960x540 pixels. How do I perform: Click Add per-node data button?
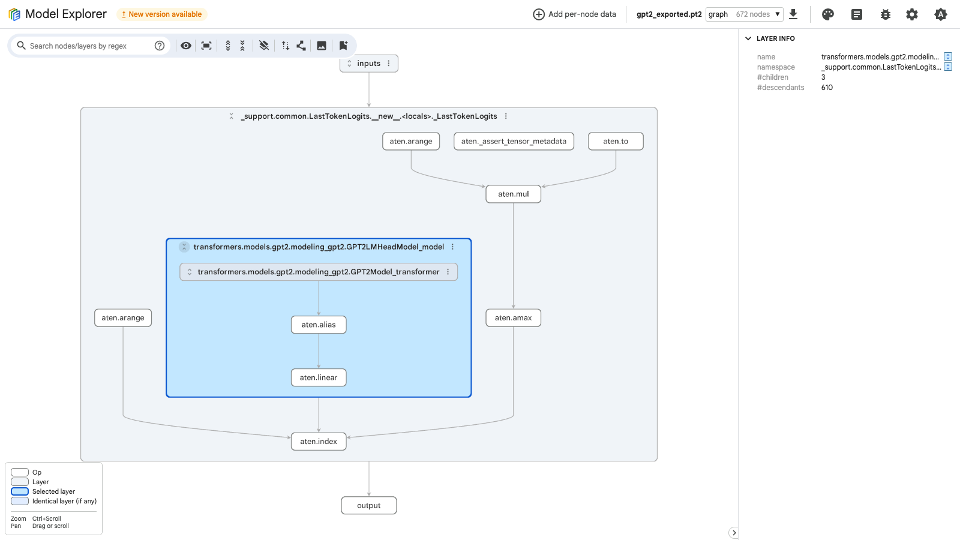coord(575,14)
